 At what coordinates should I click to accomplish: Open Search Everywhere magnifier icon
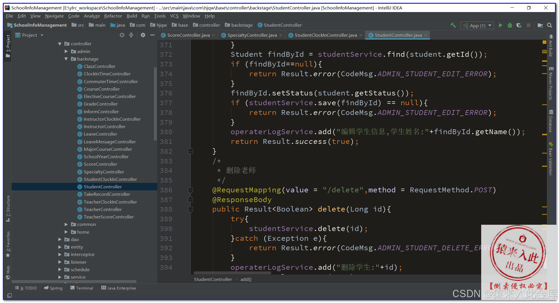550,25
